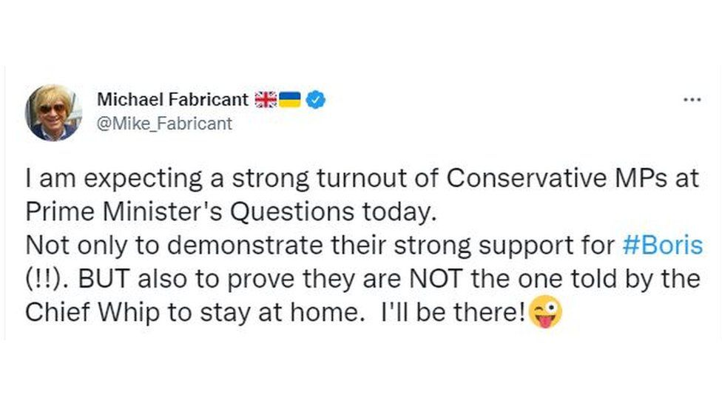Click the capitalized word "NOT" in tweet
The image size is (722, 406).
click(x=435, y=279)
